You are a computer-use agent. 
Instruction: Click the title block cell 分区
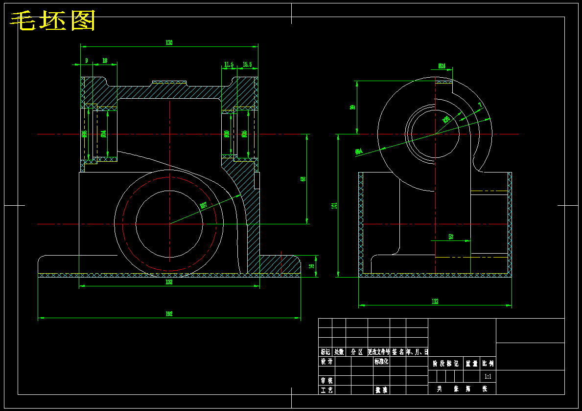click(x=357, y=352)
